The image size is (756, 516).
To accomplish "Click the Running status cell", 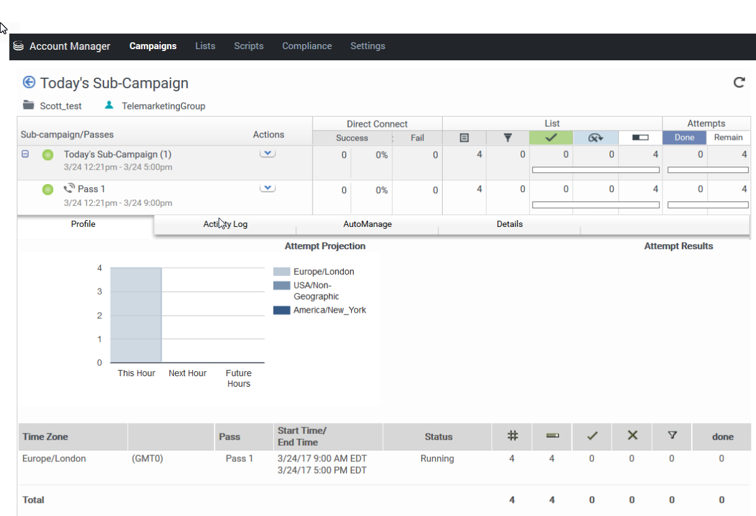I will tap(437, 459).
